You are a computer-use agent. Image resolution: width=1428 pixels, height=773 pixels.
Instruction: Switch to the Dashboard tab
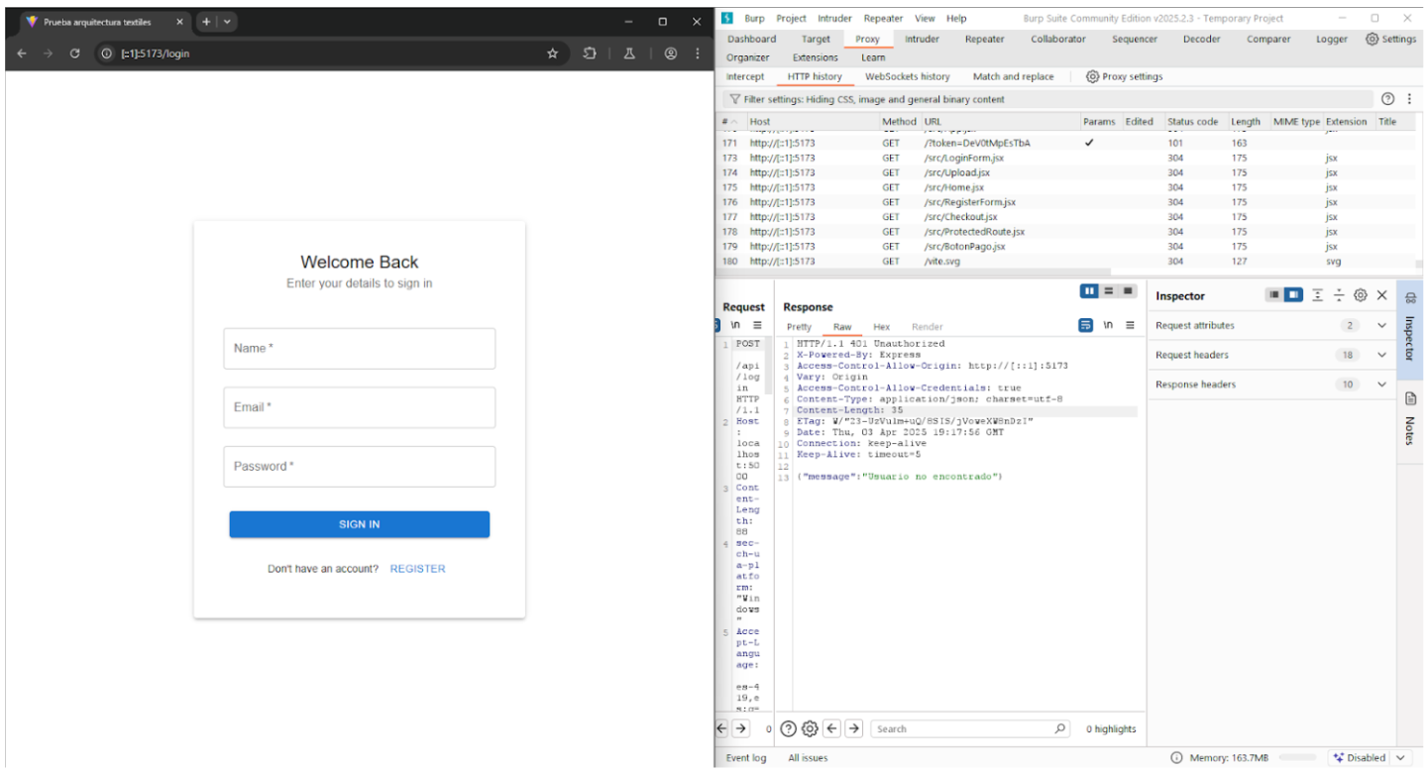[x=751, y=39]
